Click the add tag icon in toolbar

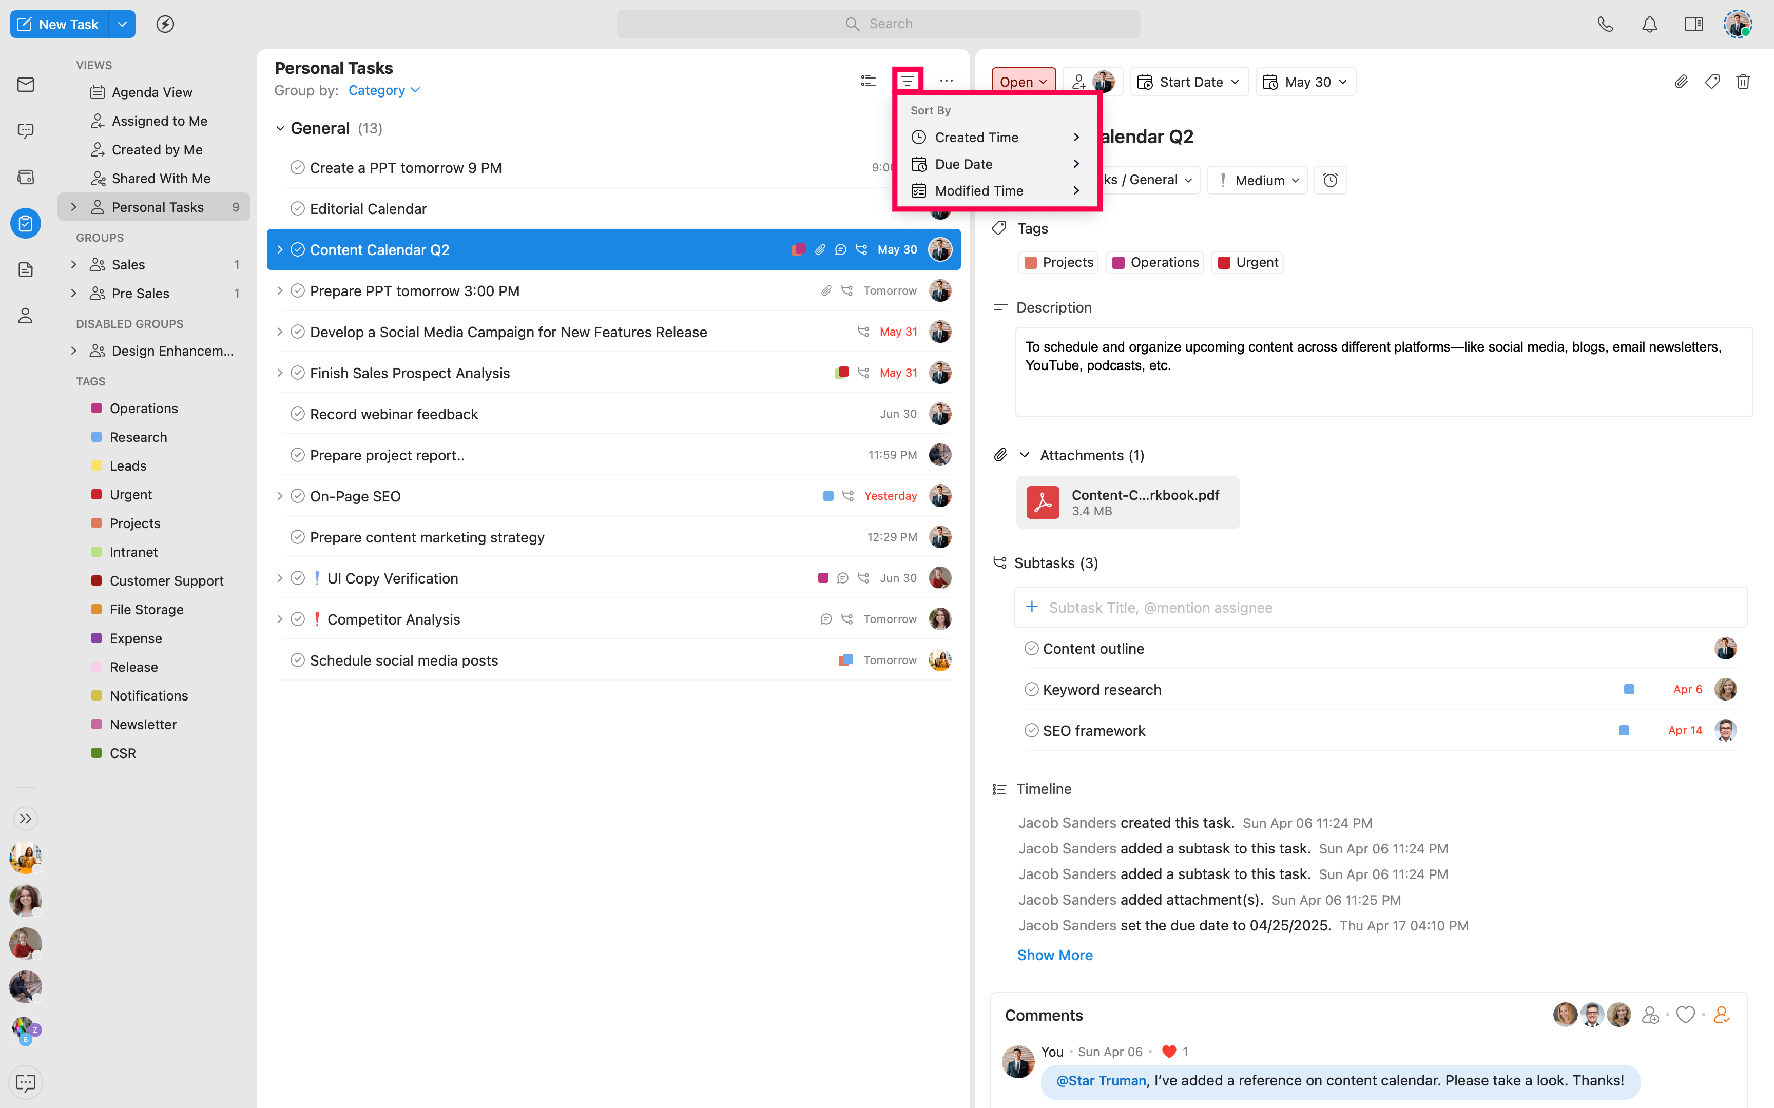click(1712, 81)
